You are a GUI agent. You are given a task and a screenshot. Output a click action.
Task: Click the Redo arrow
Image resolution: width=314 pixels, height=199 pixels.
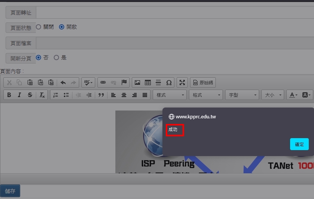[x=74, y=83]
